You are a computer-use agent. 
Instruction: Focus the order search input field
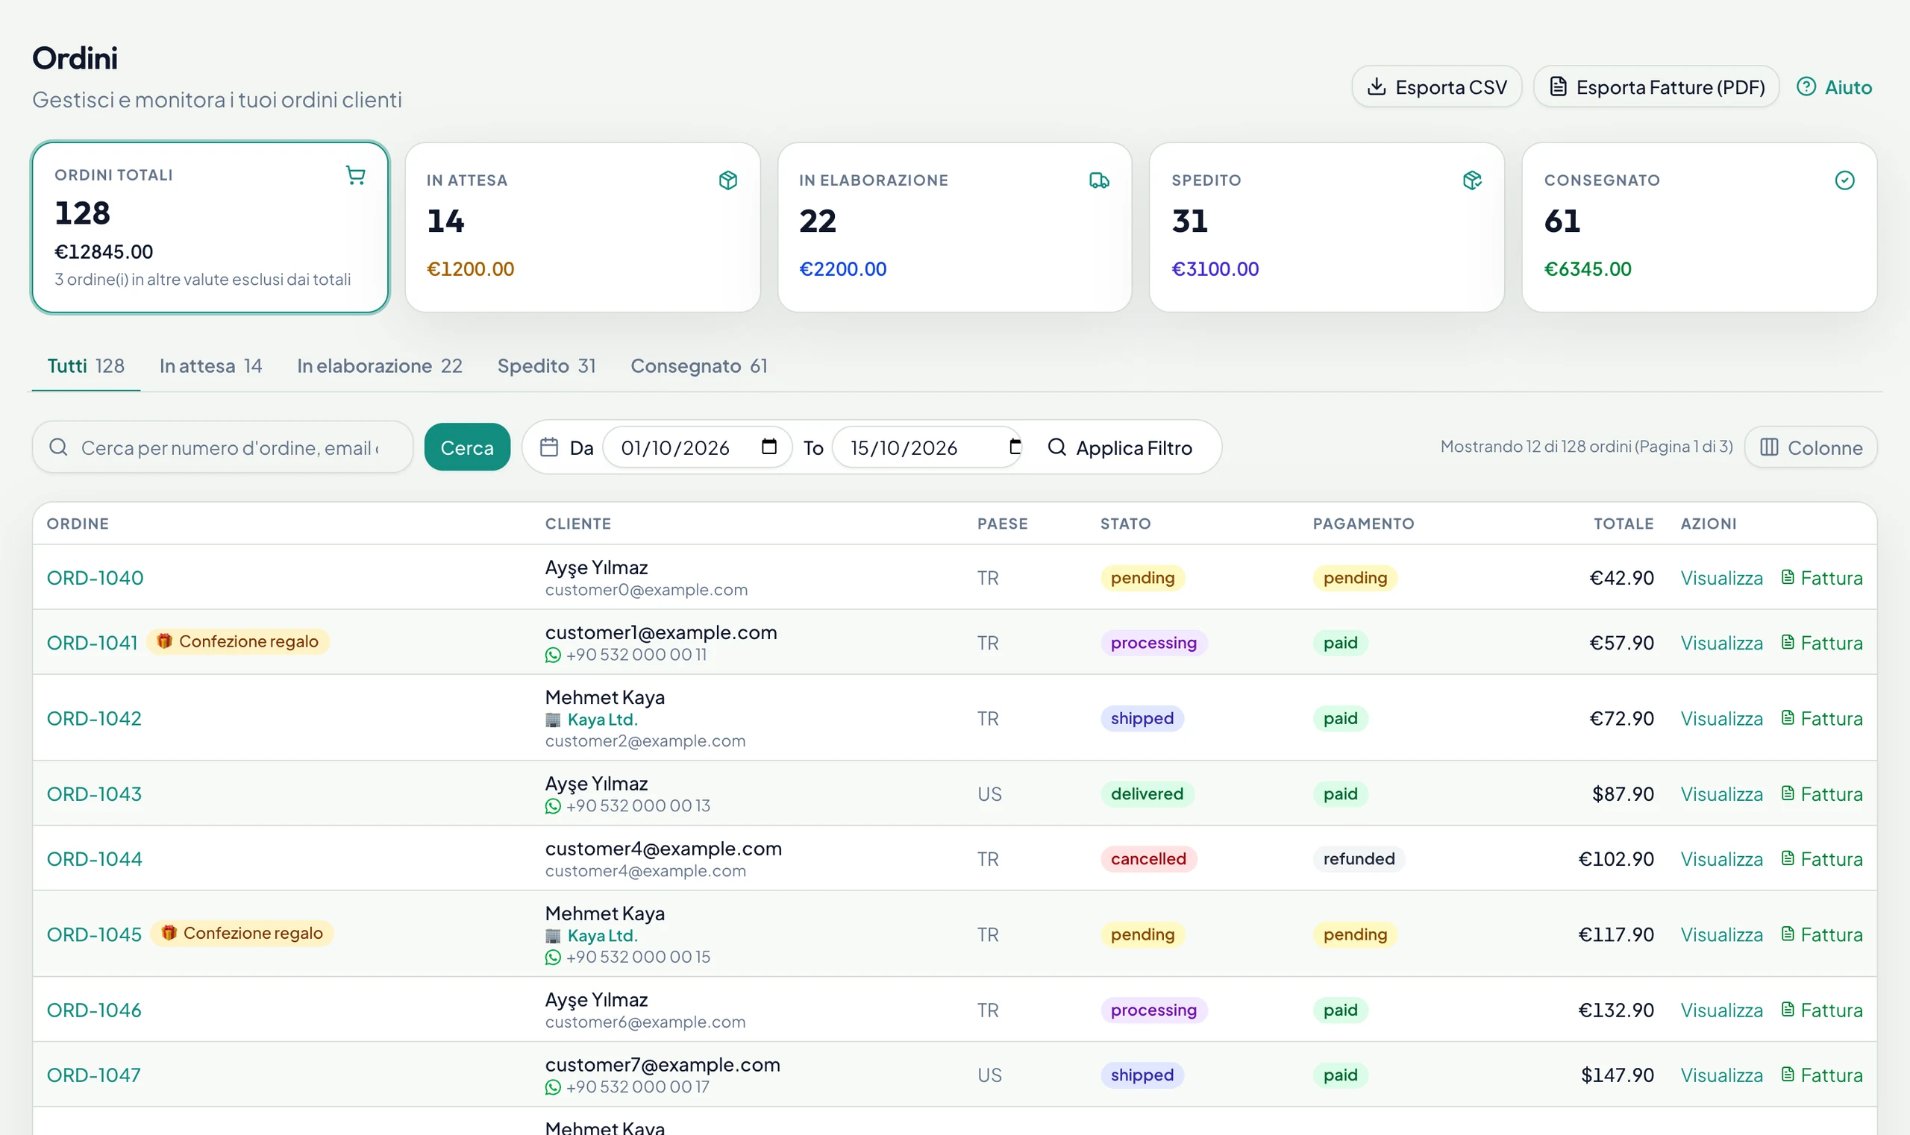click(x=222, y=447)
